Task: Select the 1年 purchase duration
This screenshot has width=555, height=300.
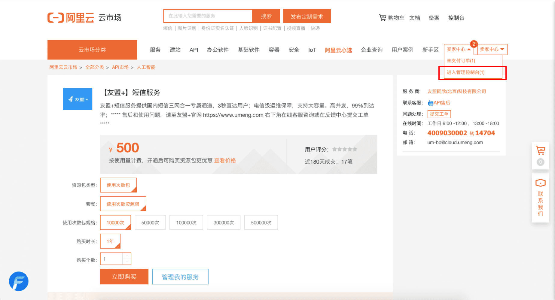Action: pyautogui.click(x=110, y=241)
